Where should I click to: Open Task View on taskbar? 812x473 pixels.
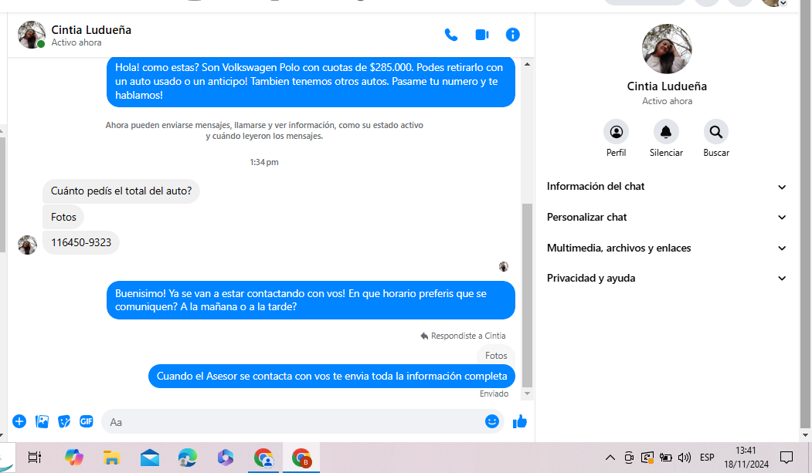[x=35, y=457]
